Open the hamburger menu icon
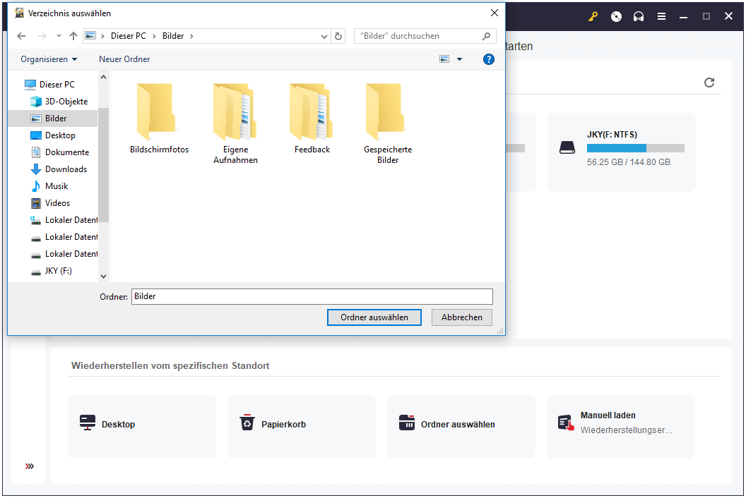 (661, 17)
